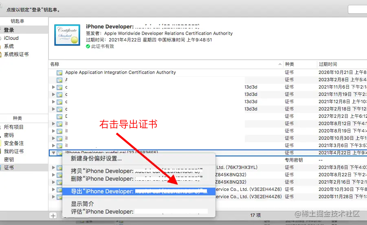Select 系统根证书 keychain in sidebar
This screenshot has height=225, width=367.
coord(24,54)
